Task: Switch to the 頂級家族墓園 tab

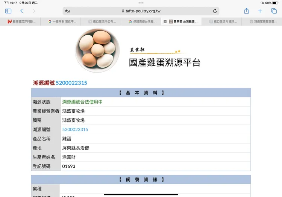Action: pyautogui.click(x=262, y=21)
